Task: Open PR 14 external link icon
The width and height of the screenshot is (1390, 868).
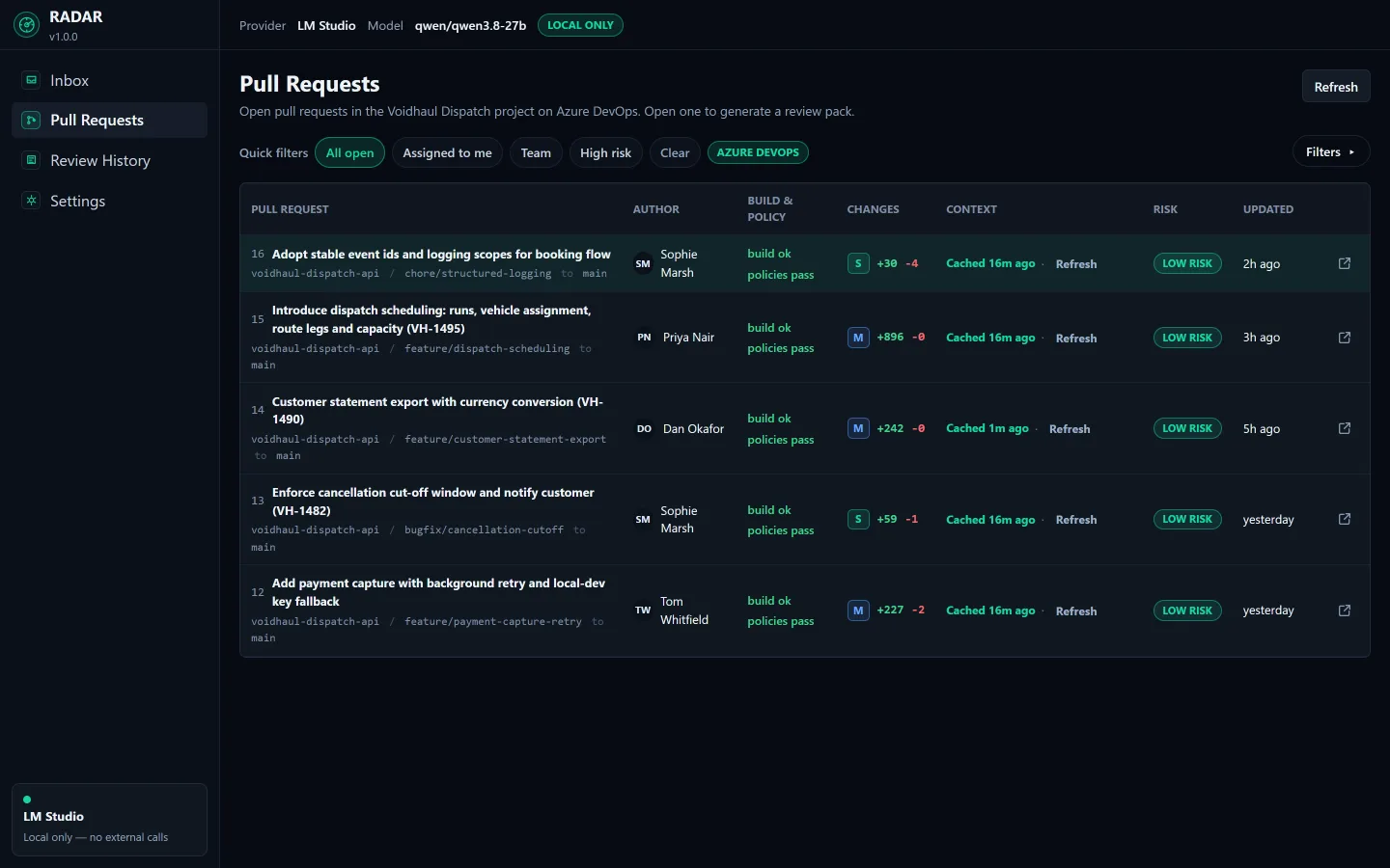Action: pyautogui.click(x=1345, y=428)
